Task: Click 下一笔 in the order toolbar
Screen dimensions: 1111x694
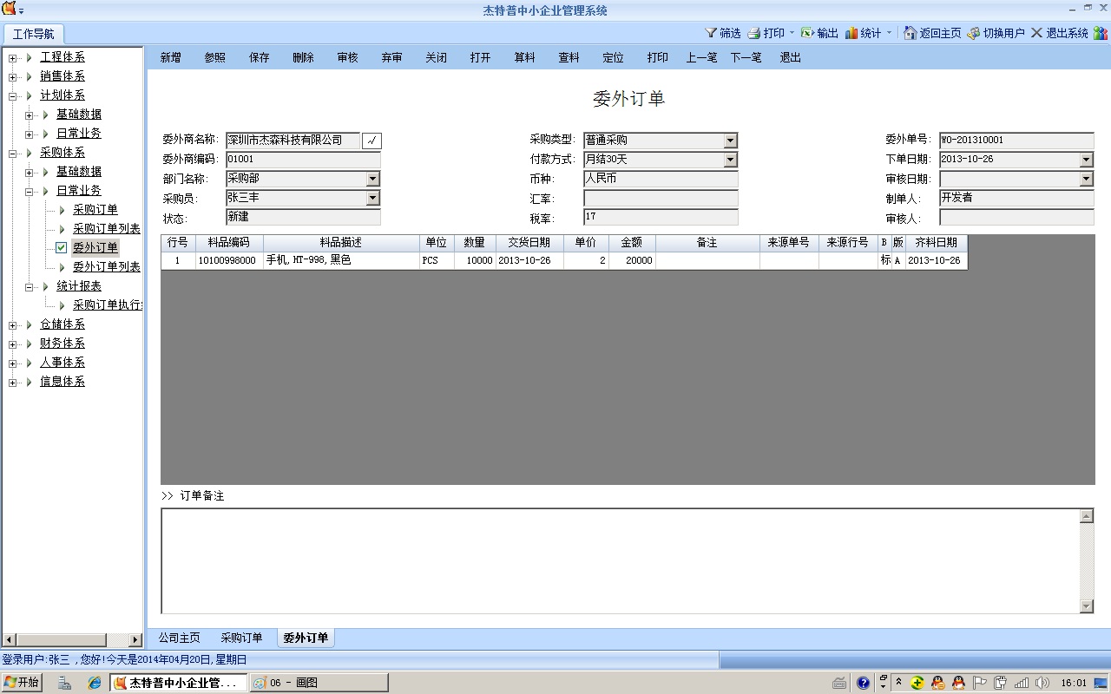Action: coord(746,57)
